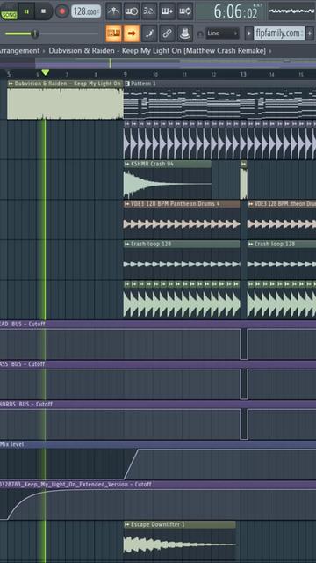Click second VDE3 128 BPM drums clip title
Image resolution: width=316 pixels, height=563 pixels.
coord(282,204)
